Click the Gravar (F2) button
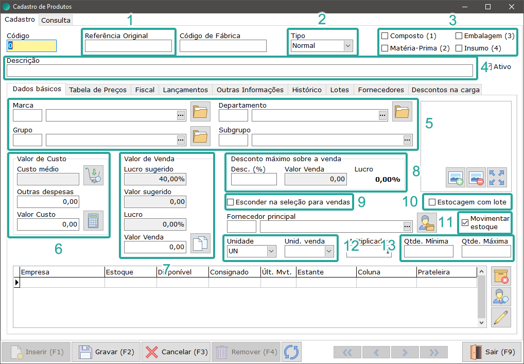Viewport: 524px width, 364px height. point(106,352)
